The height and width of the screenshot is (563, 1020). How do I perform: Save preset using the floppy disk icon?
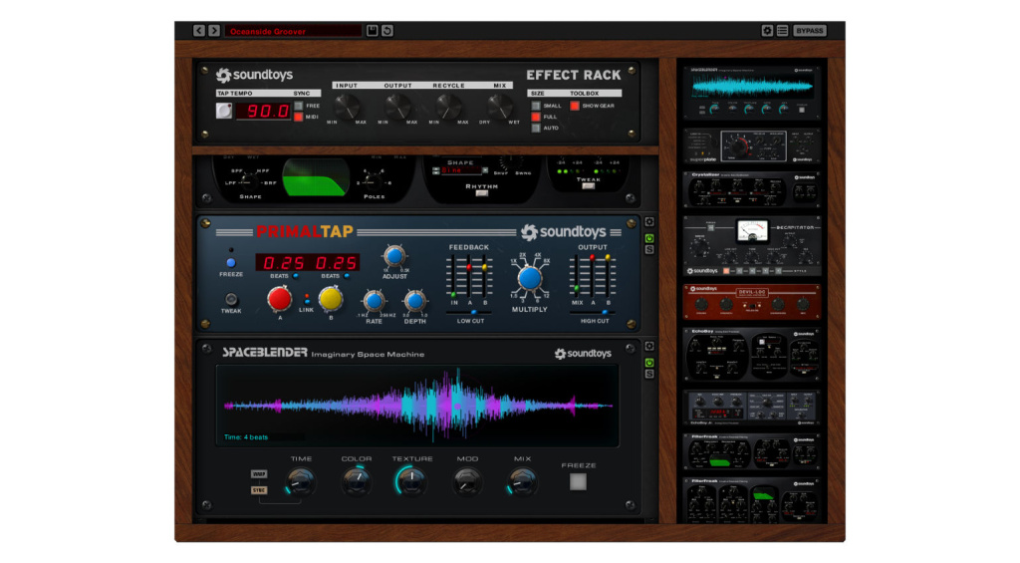click(x=373, y=31)
